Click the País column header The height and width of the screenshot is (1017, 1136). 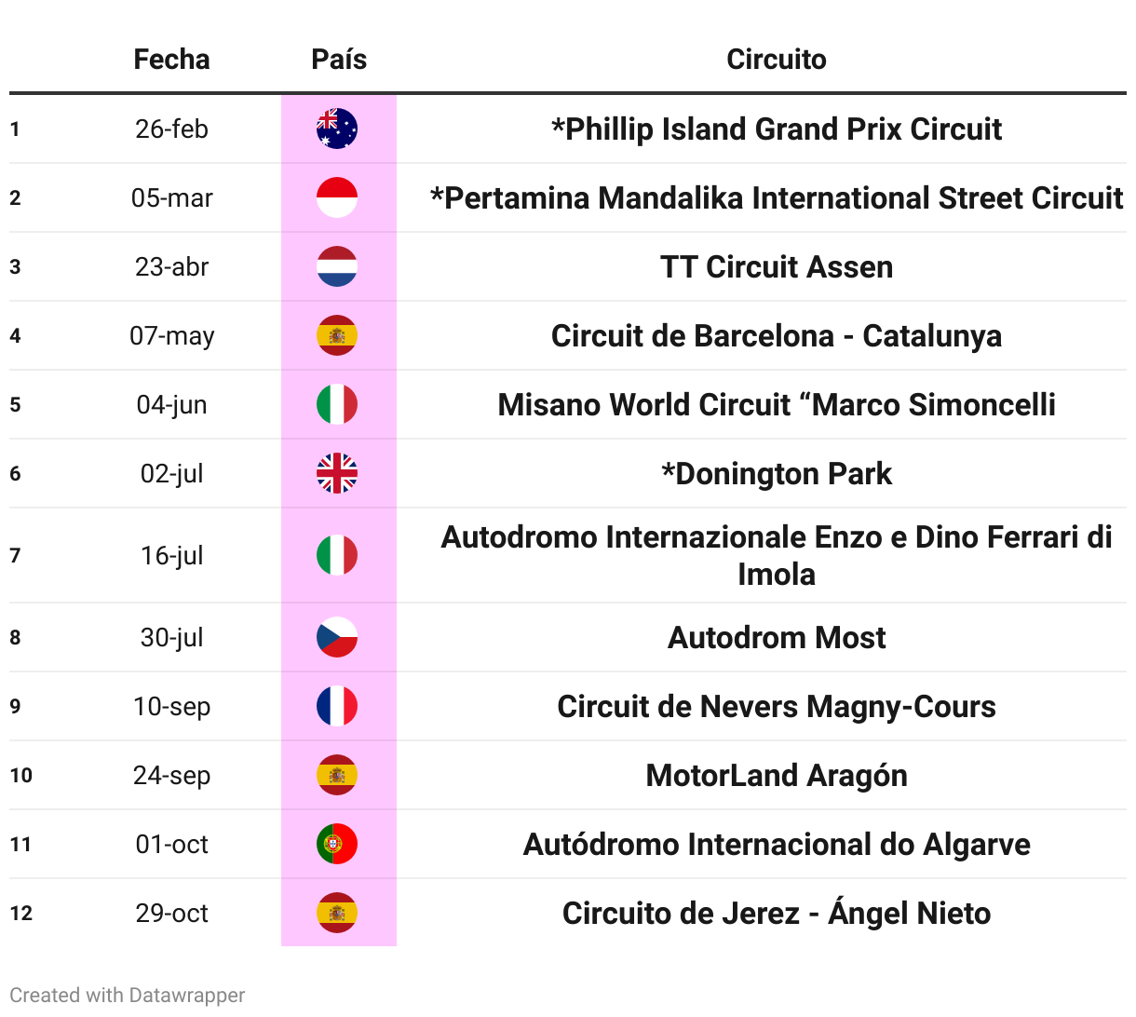[x=339, y=60]
